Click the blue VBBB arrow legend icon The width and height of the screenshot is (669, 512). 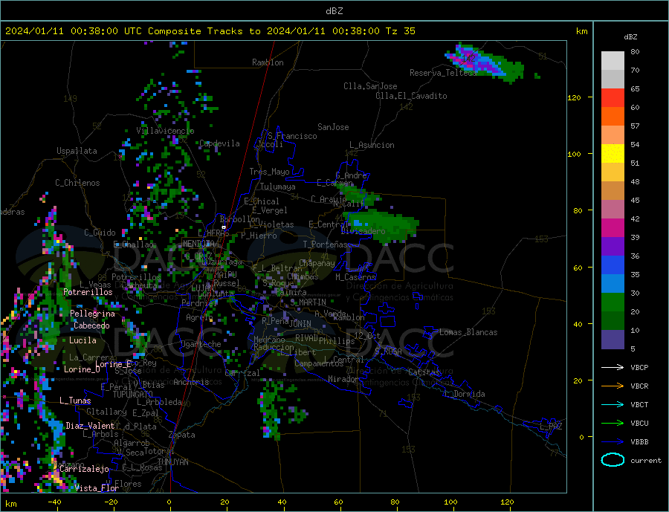613,442
